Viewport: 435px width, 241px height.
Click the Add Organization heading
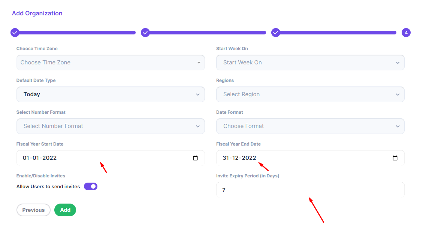tap(37, 13)
